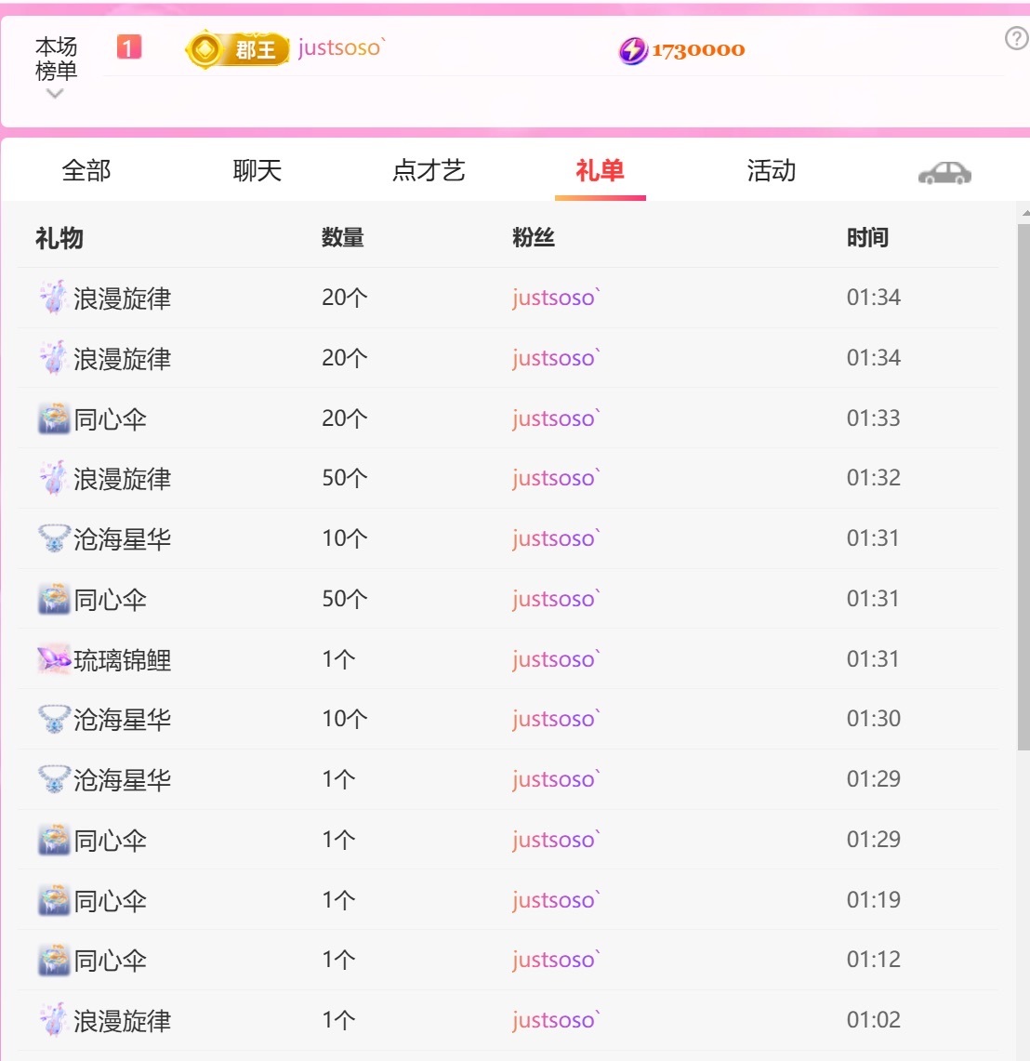The height and width of the screenshot is (1061, 1030).
Task: Click the scrollbar up arrow
Action: pos(1025,212)
